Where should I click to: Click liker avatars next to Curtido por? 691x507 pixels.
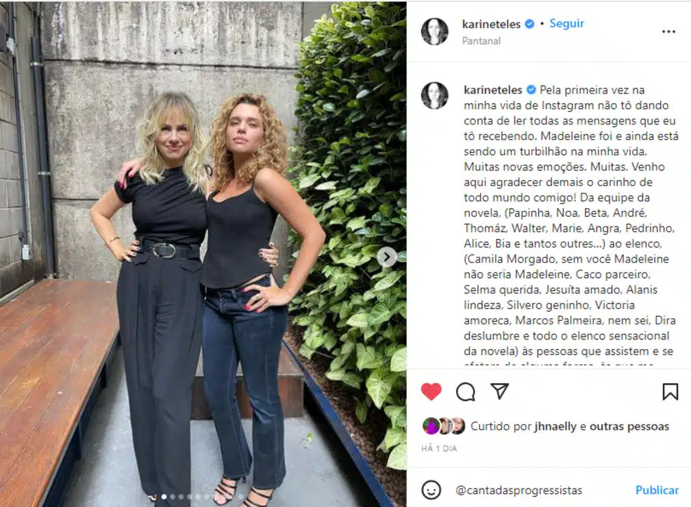pyautogui.click(x=444, y=426)
